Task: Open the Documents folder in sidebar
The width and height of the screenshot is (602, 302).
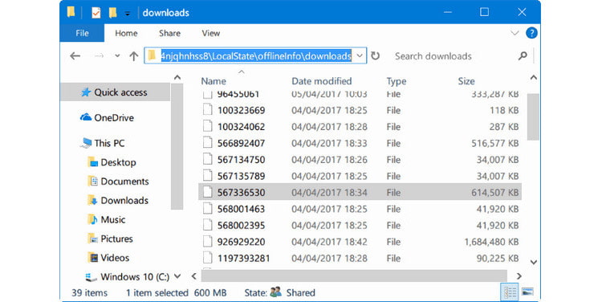Action: 124,182
